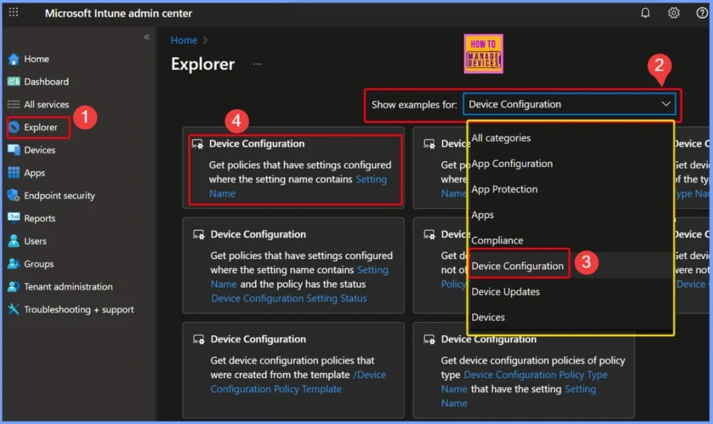This screenshot has width=713, height=424.
Task: Click icon on the policy type name card
Action: coord(429,340)
